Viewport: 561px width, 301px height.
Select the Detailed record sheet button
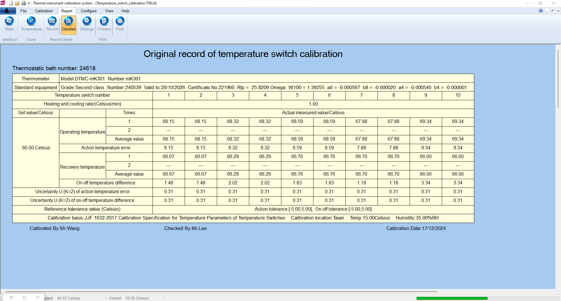tap(69, 24)
